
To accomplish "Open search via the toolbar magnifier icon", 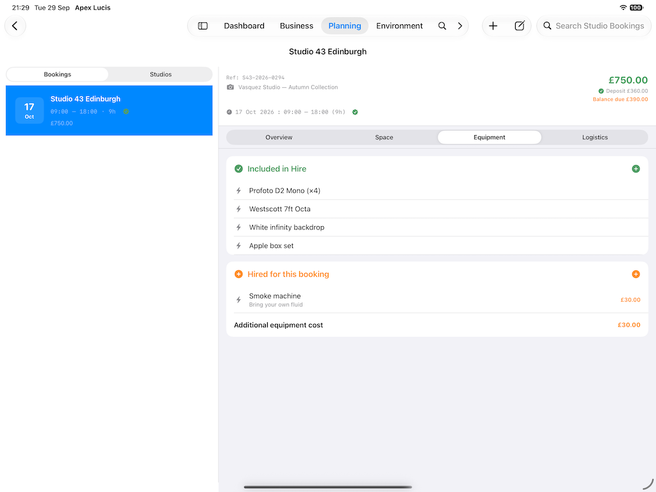I will [x=442, y=26].
